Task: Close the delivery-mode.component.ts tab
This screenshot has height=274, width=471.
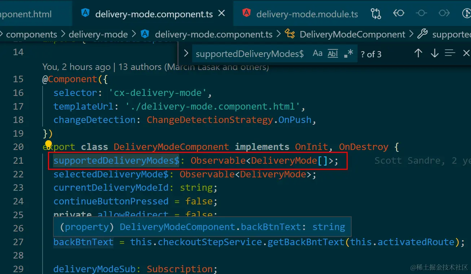Action: pyautogui.click(x=222, y=14)
